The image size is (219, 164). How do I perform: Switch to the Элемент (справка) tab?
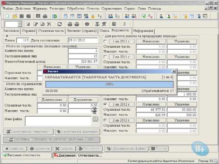(82, 31)
